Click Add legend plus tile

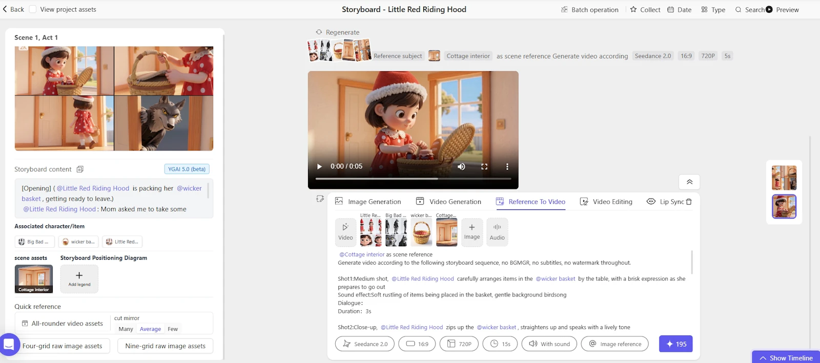(79, 279)
